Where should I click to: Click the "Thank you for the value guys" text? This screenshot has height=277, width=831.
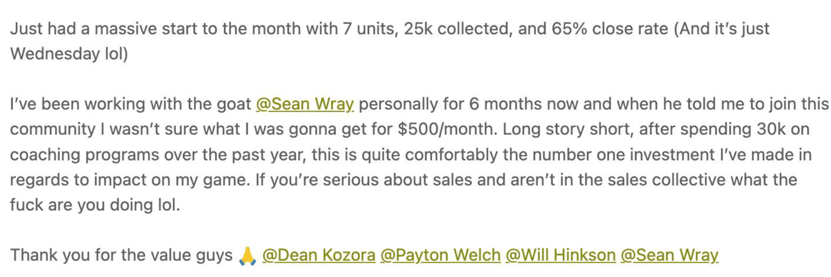pyautogui.click(x=122, y=255)
